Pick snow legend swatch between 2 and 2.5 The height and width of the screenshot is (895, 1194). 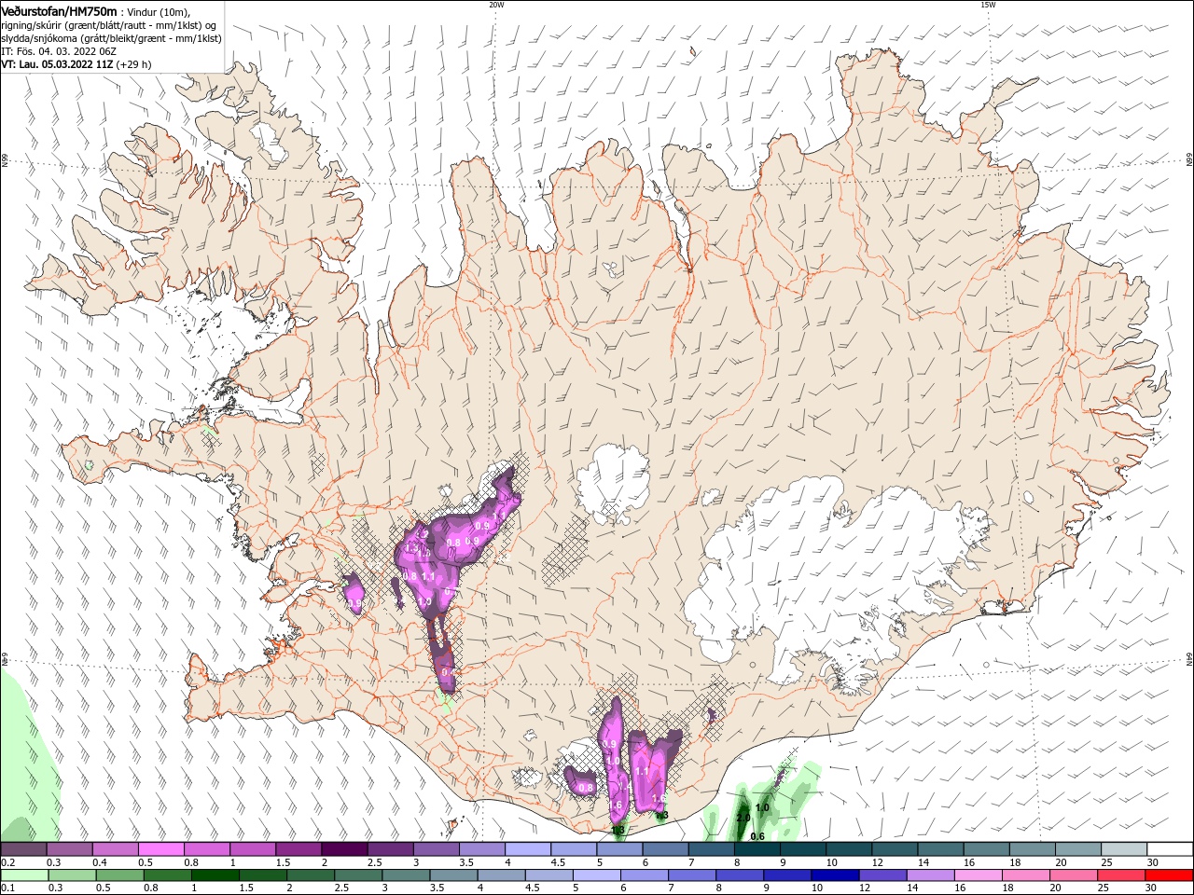pos(344,849)
